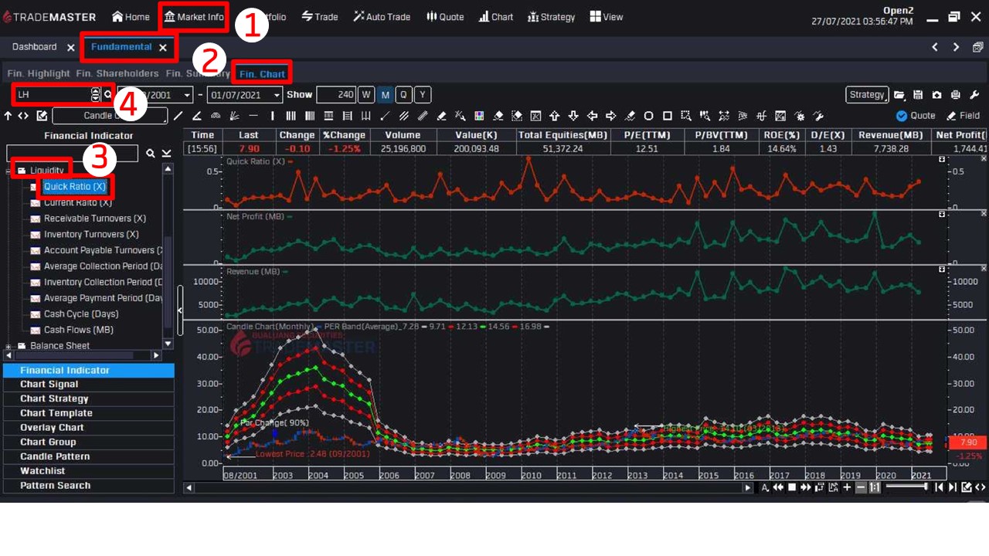Click the wrench settings icon near Strategy
The image size is (989, 556).
tap(974, 95)
